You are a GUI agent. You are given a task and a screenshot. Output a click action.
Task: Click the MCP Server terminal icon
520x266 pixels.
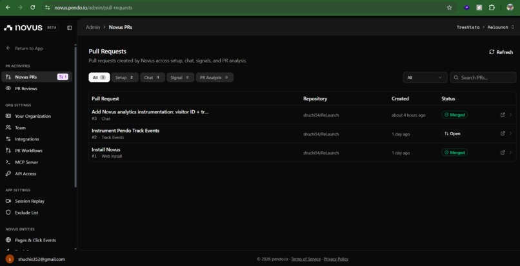[8, 162]
